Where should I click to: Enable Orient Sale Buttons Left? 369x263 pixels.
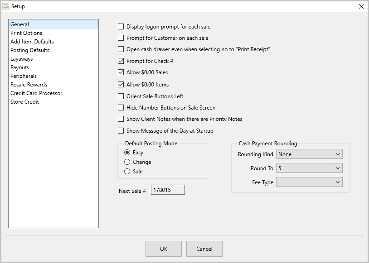[x=121, y=96]
